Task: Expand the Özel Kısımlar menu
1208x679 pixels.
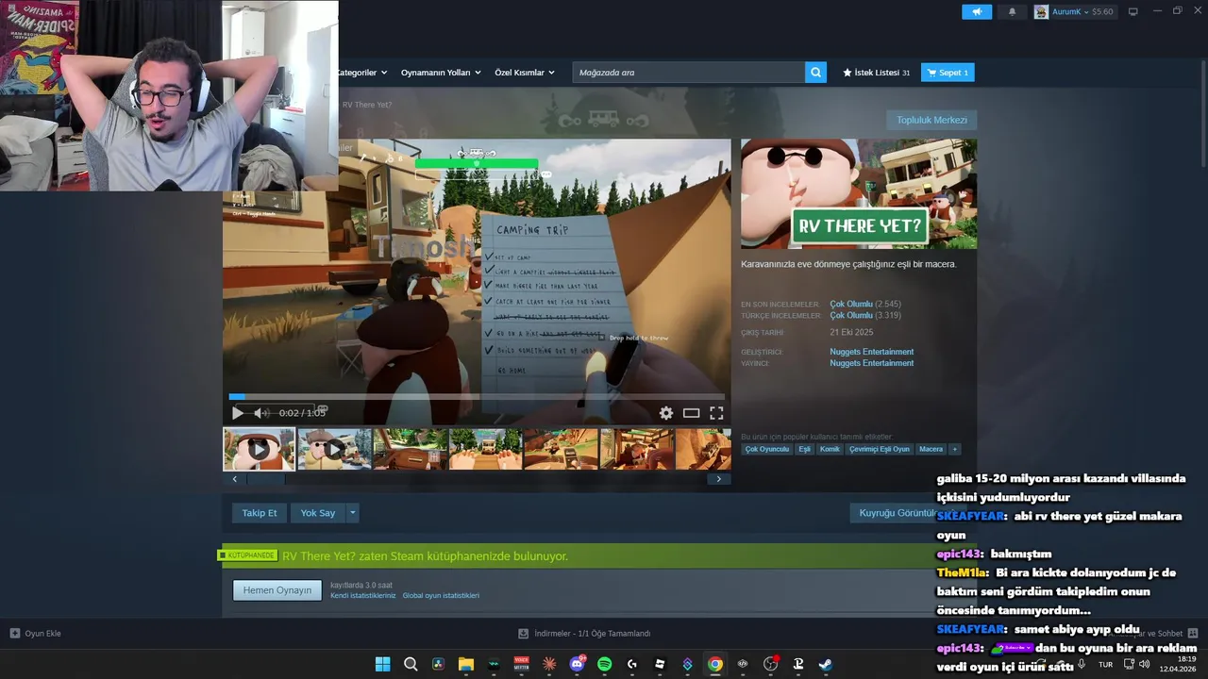Action: (x=525, y=73)
